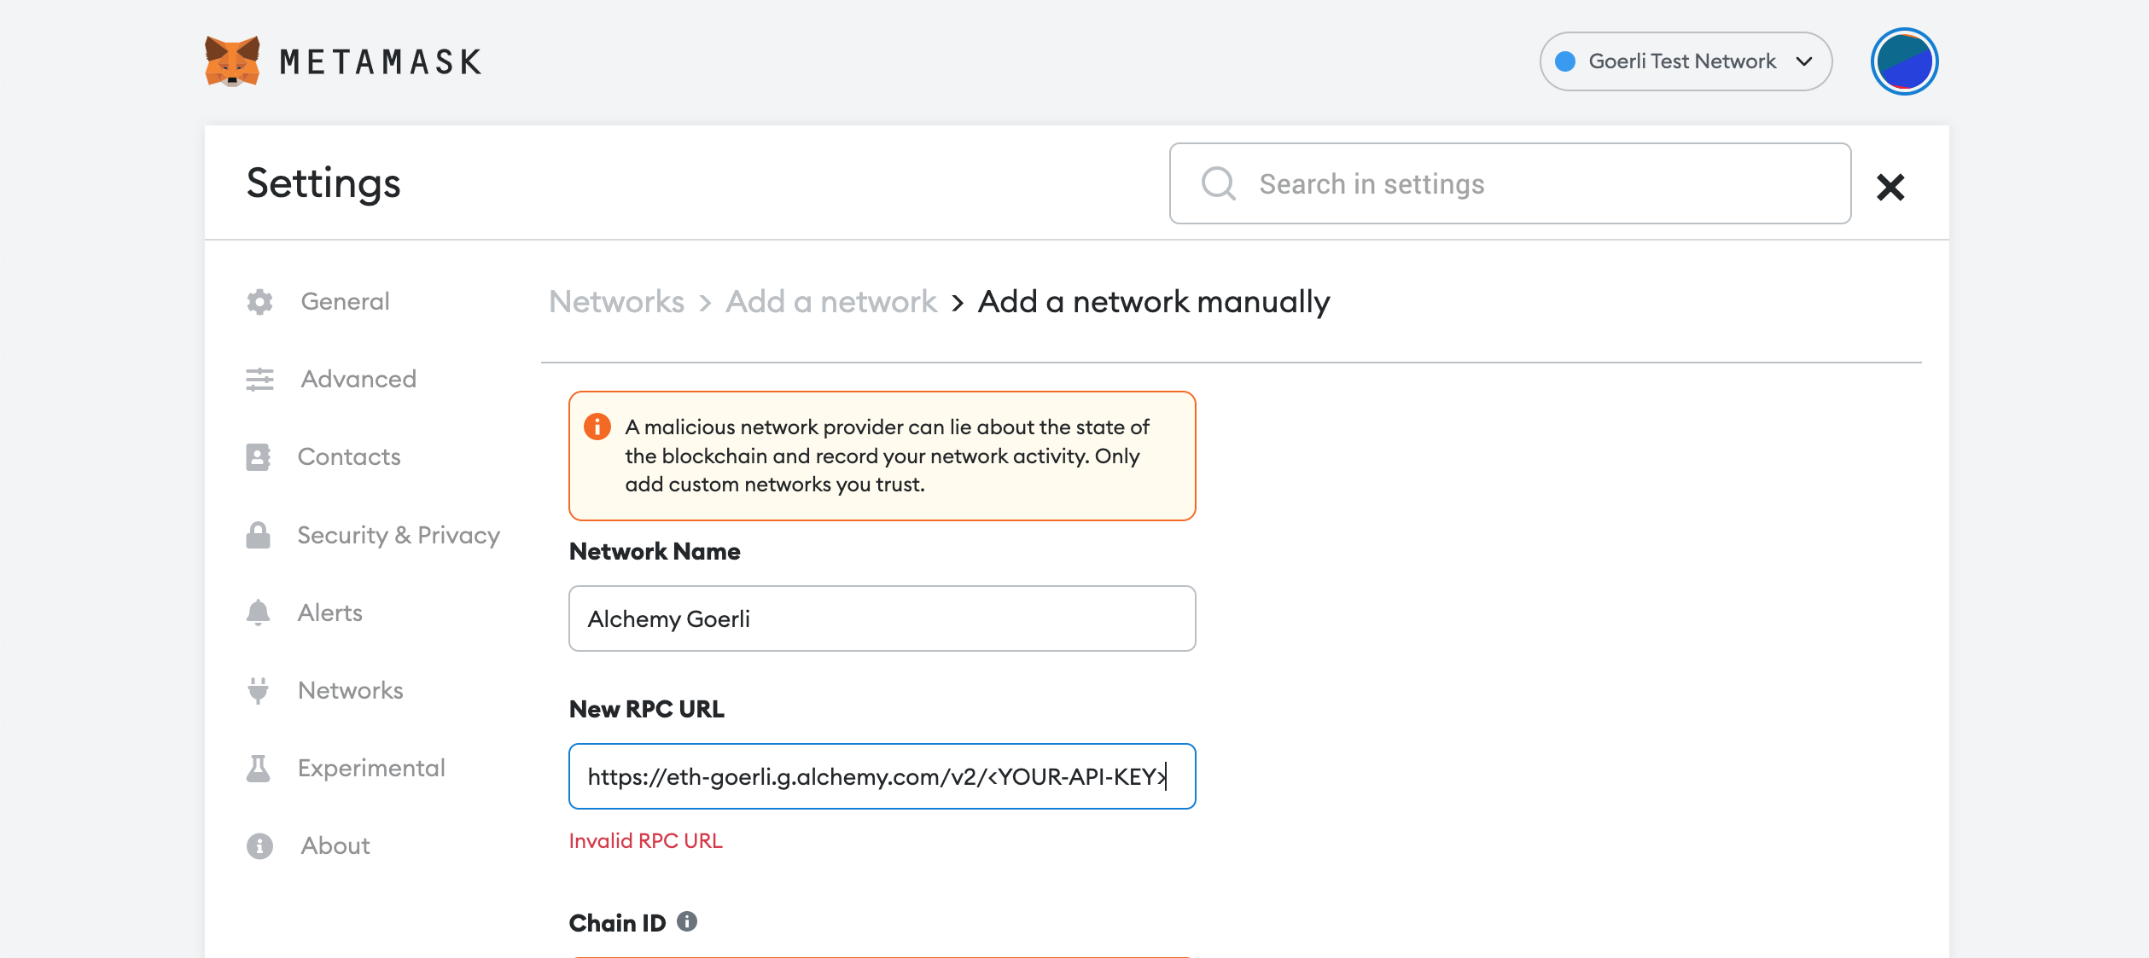Click the Networks breadcrumb link
This screenshot has width=2149, height=958.
(615, 300)
